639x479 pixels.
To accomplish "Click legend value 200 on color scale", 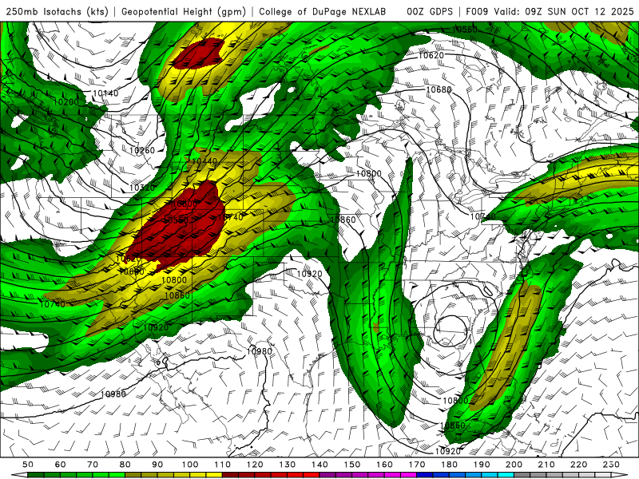I will (x=514, y=465).
